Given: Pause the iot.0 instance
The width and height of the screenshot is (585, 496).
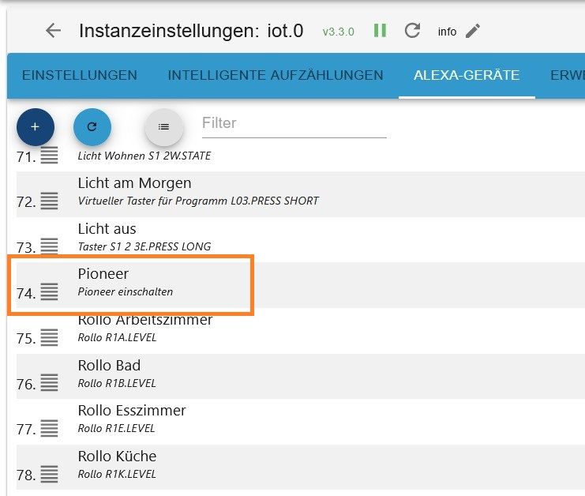Looking at the screenshot, I should (381, 31).
